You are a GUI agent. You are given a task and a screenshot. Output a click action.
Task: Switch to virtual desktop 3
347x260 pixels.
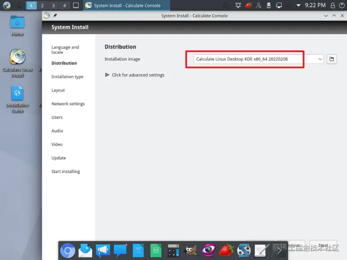(53, 6)
